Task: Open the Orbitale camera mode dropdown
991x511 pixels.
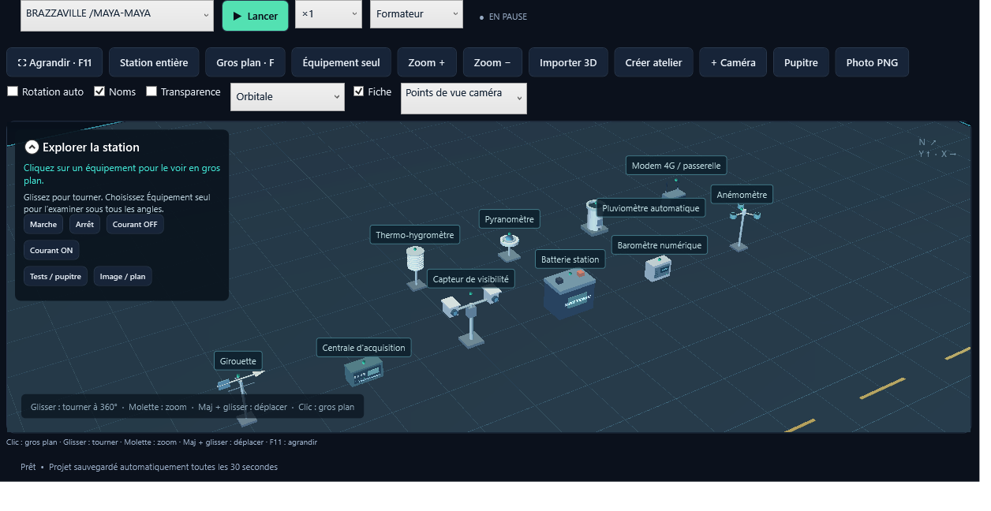Action: click(287, 96)
